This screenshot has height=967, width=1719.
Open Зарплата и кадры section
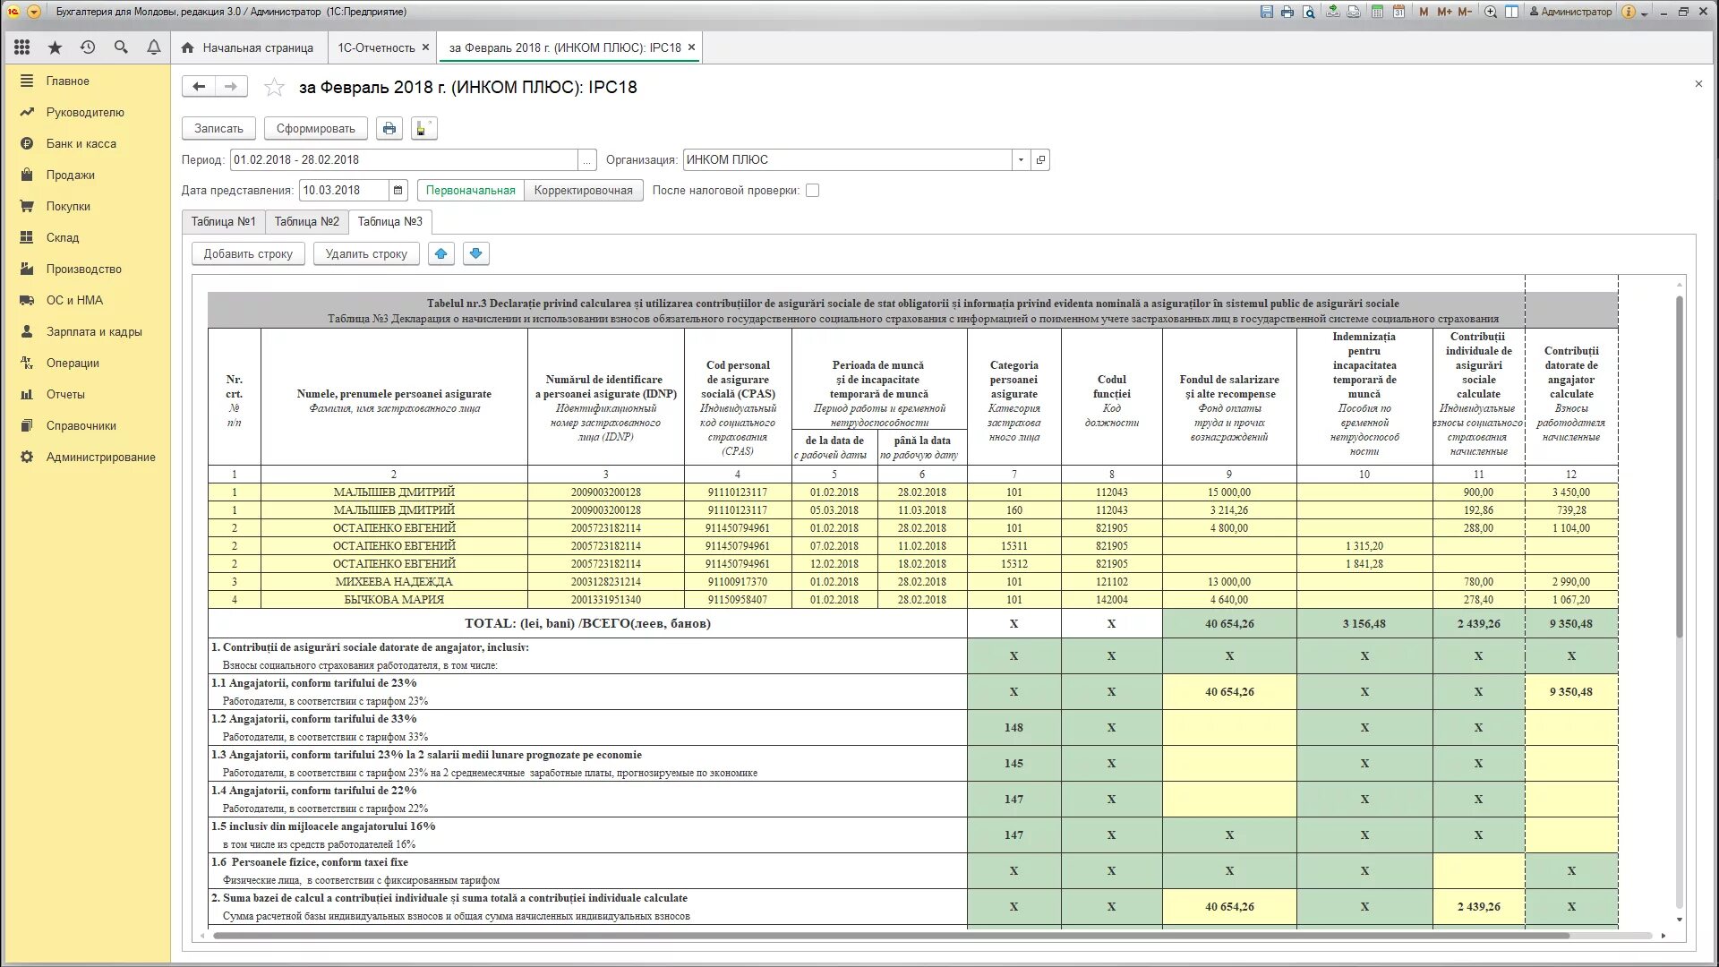94,331
